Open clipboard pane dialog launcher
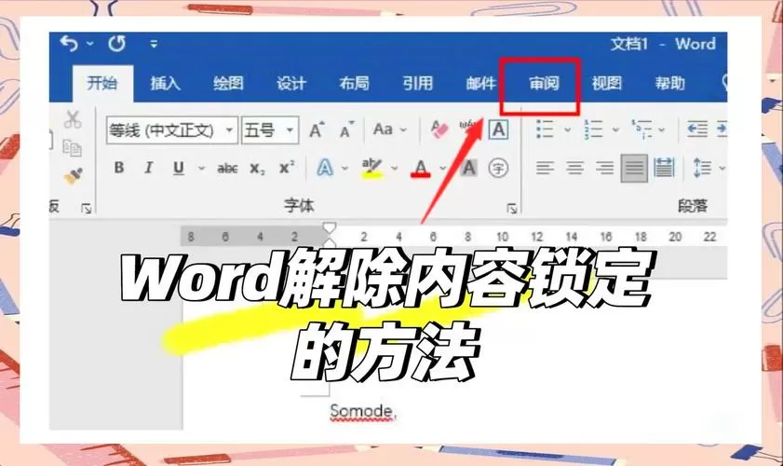This screenshot has width=783, height=466. pyautogui.click(x=87, y=208)
